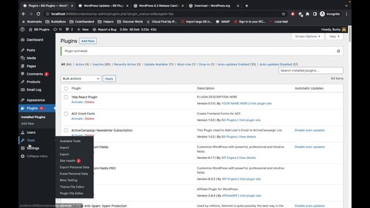Screen dimensions: 370x208
Task: Click the Add New button
Action: click(88, 41)
